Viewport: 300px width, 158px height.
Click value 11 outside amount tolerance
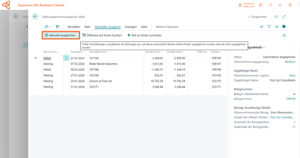[x=294, y=127]
